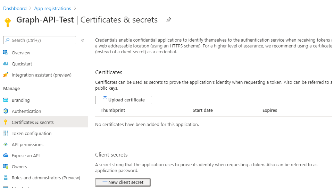Click the New client secret button
The image size is (334, 188).
pos(123,182)
